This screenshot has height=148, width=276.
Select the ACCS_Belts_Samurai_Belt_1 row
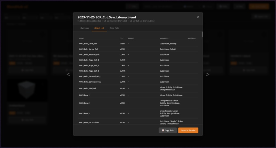pos(138,76)
